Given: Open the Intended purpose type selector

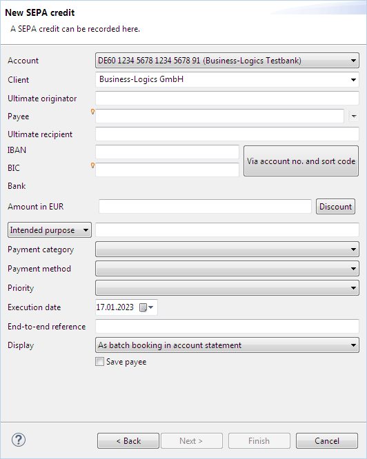Looking at the screenshot, I should [x=50, y=230].
